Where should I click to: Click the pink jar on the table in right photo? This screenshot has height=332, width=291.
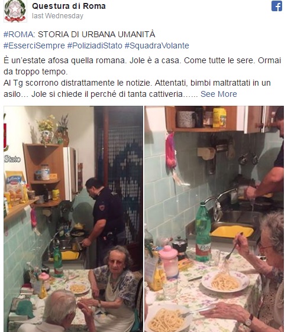pyautogui.click(x=169, y=261)
